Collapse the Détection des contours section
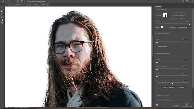194x109 pixels. click(155, 34)
